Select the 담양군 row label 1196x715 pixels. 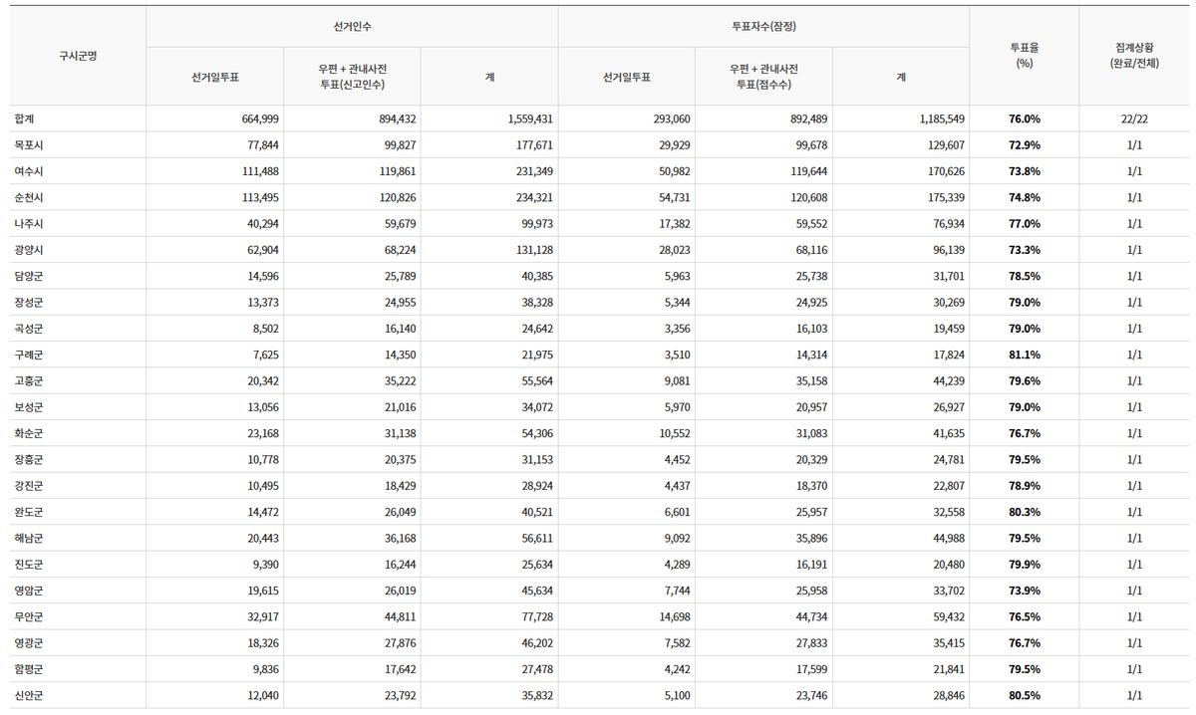(x=29, y=276)
